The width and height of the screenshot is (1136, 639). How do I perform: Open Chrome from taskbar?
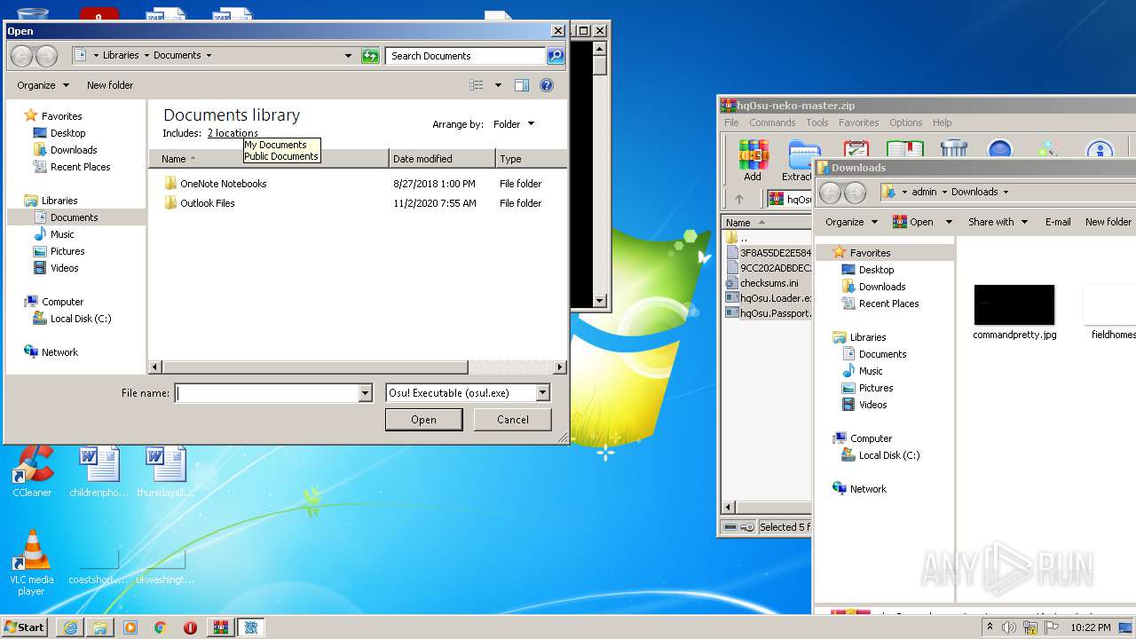[161, 627]
